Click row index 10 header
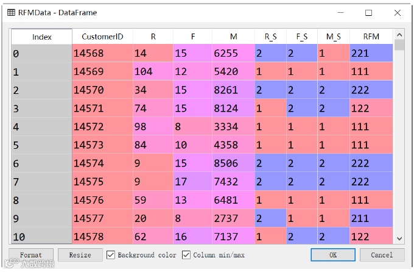Screen dimensions: 414x272 click(42, 236)
